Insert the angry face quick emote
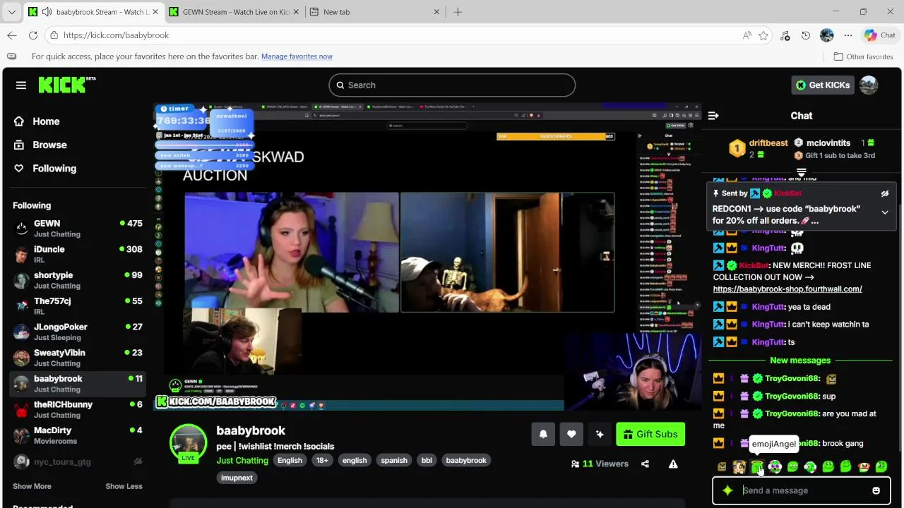The image size is (904, 508). [x=722, y=466]
